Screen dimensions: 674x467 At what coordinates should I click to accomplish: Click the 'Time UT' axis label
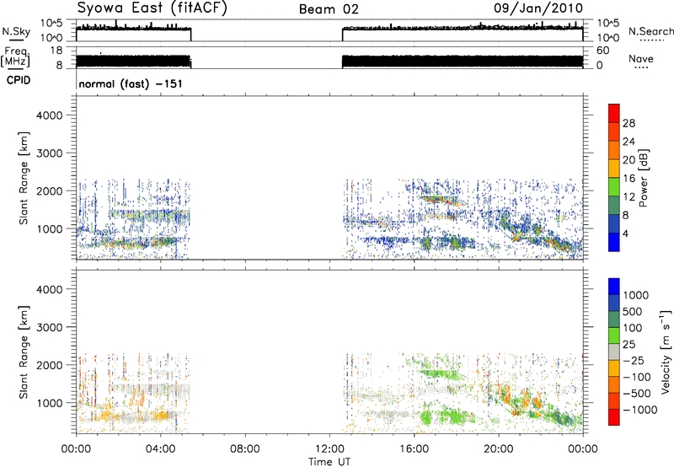coord(329,461)
